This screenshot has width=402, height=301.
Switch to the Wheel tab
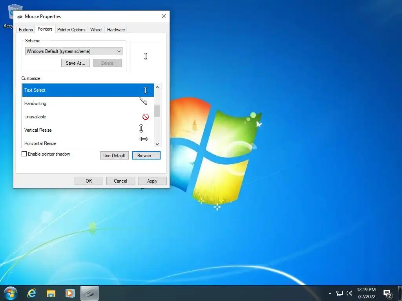coord(96,30)
